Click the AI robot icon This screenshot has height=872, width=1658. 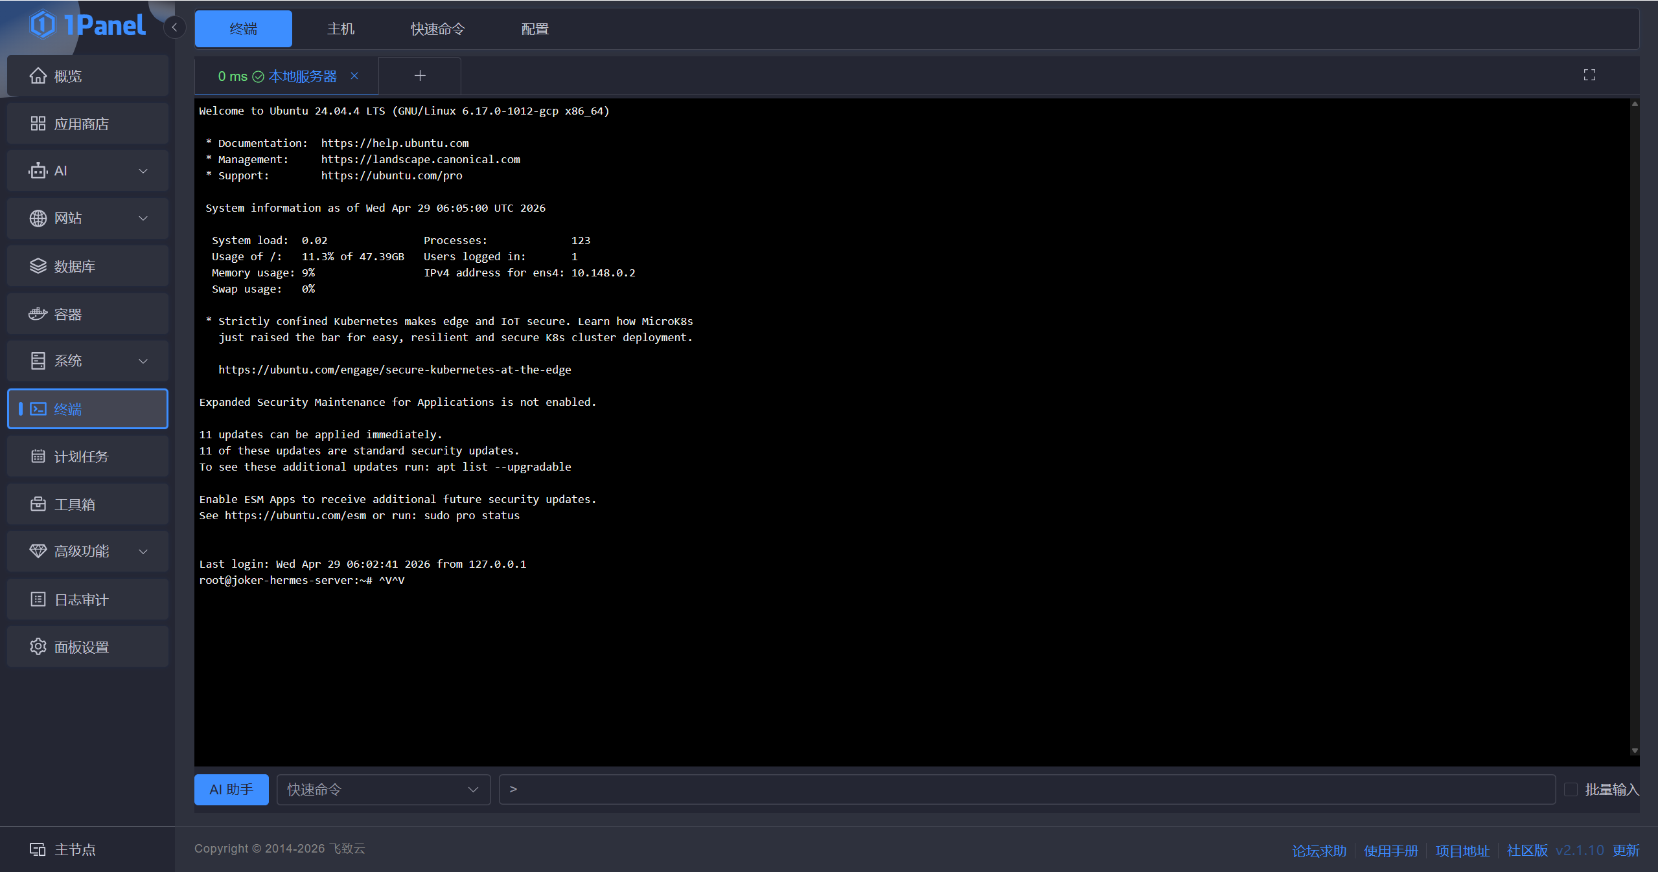(38, 171)
